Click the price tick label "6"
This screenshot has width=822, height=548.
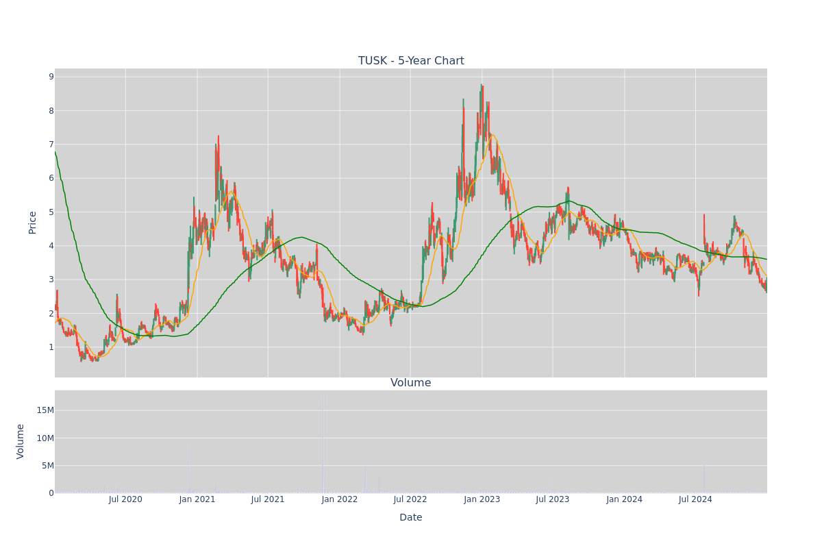click(51, 178)
